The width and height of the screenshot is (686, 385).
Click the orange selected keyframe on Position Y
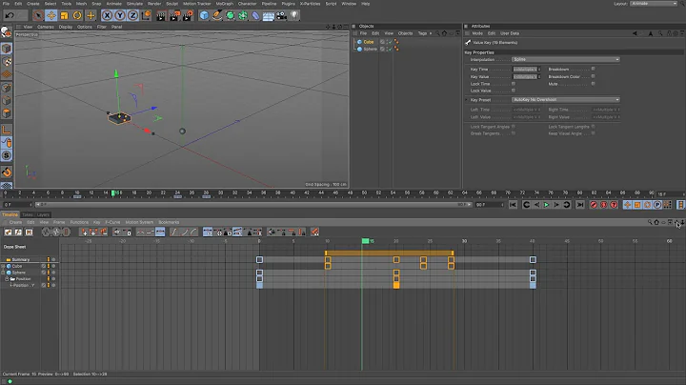pos(396,285)
